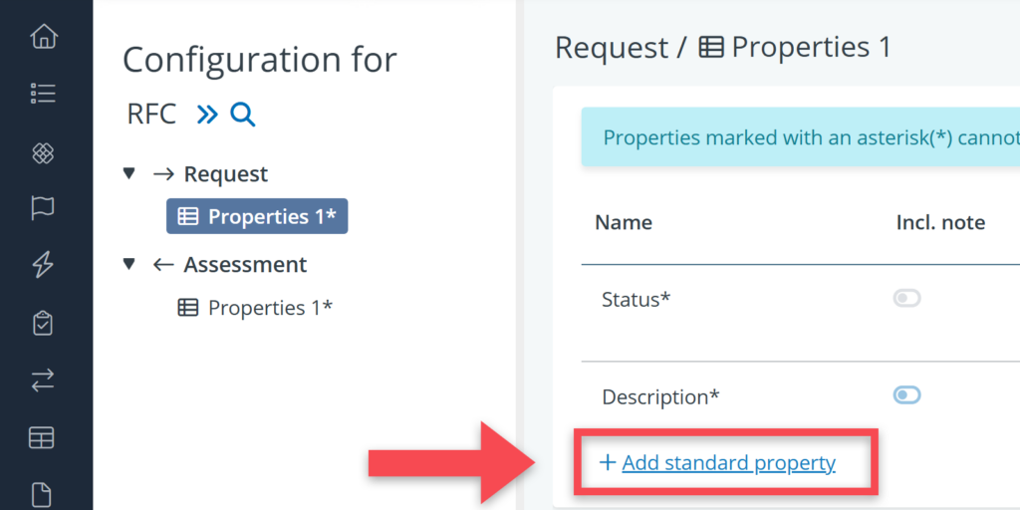Click the lightning bolt sidebar icon
This screenshot has width=1020, height=510.
pos(44,265)
